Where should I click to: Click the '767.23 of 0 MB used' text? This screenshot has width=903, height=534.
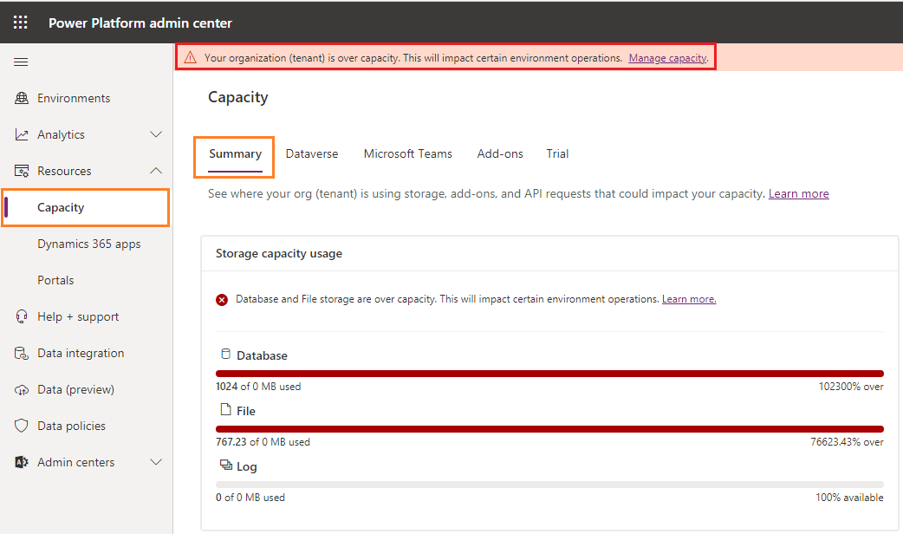[263, 442]
